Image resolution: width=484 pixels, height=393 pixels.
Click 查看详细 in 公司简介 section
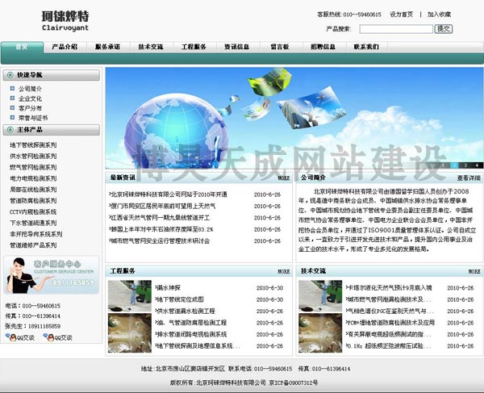point(469,178)
